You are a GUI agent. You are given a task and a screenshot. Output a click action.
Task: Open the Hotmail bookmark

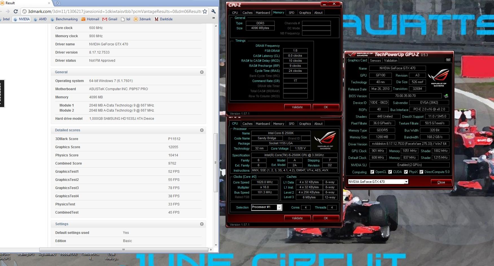point(90,19)
